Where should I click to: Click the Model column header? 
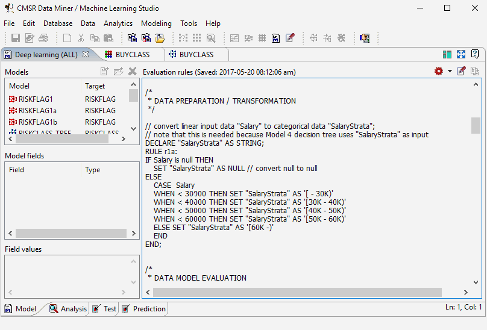coord(43,86)
